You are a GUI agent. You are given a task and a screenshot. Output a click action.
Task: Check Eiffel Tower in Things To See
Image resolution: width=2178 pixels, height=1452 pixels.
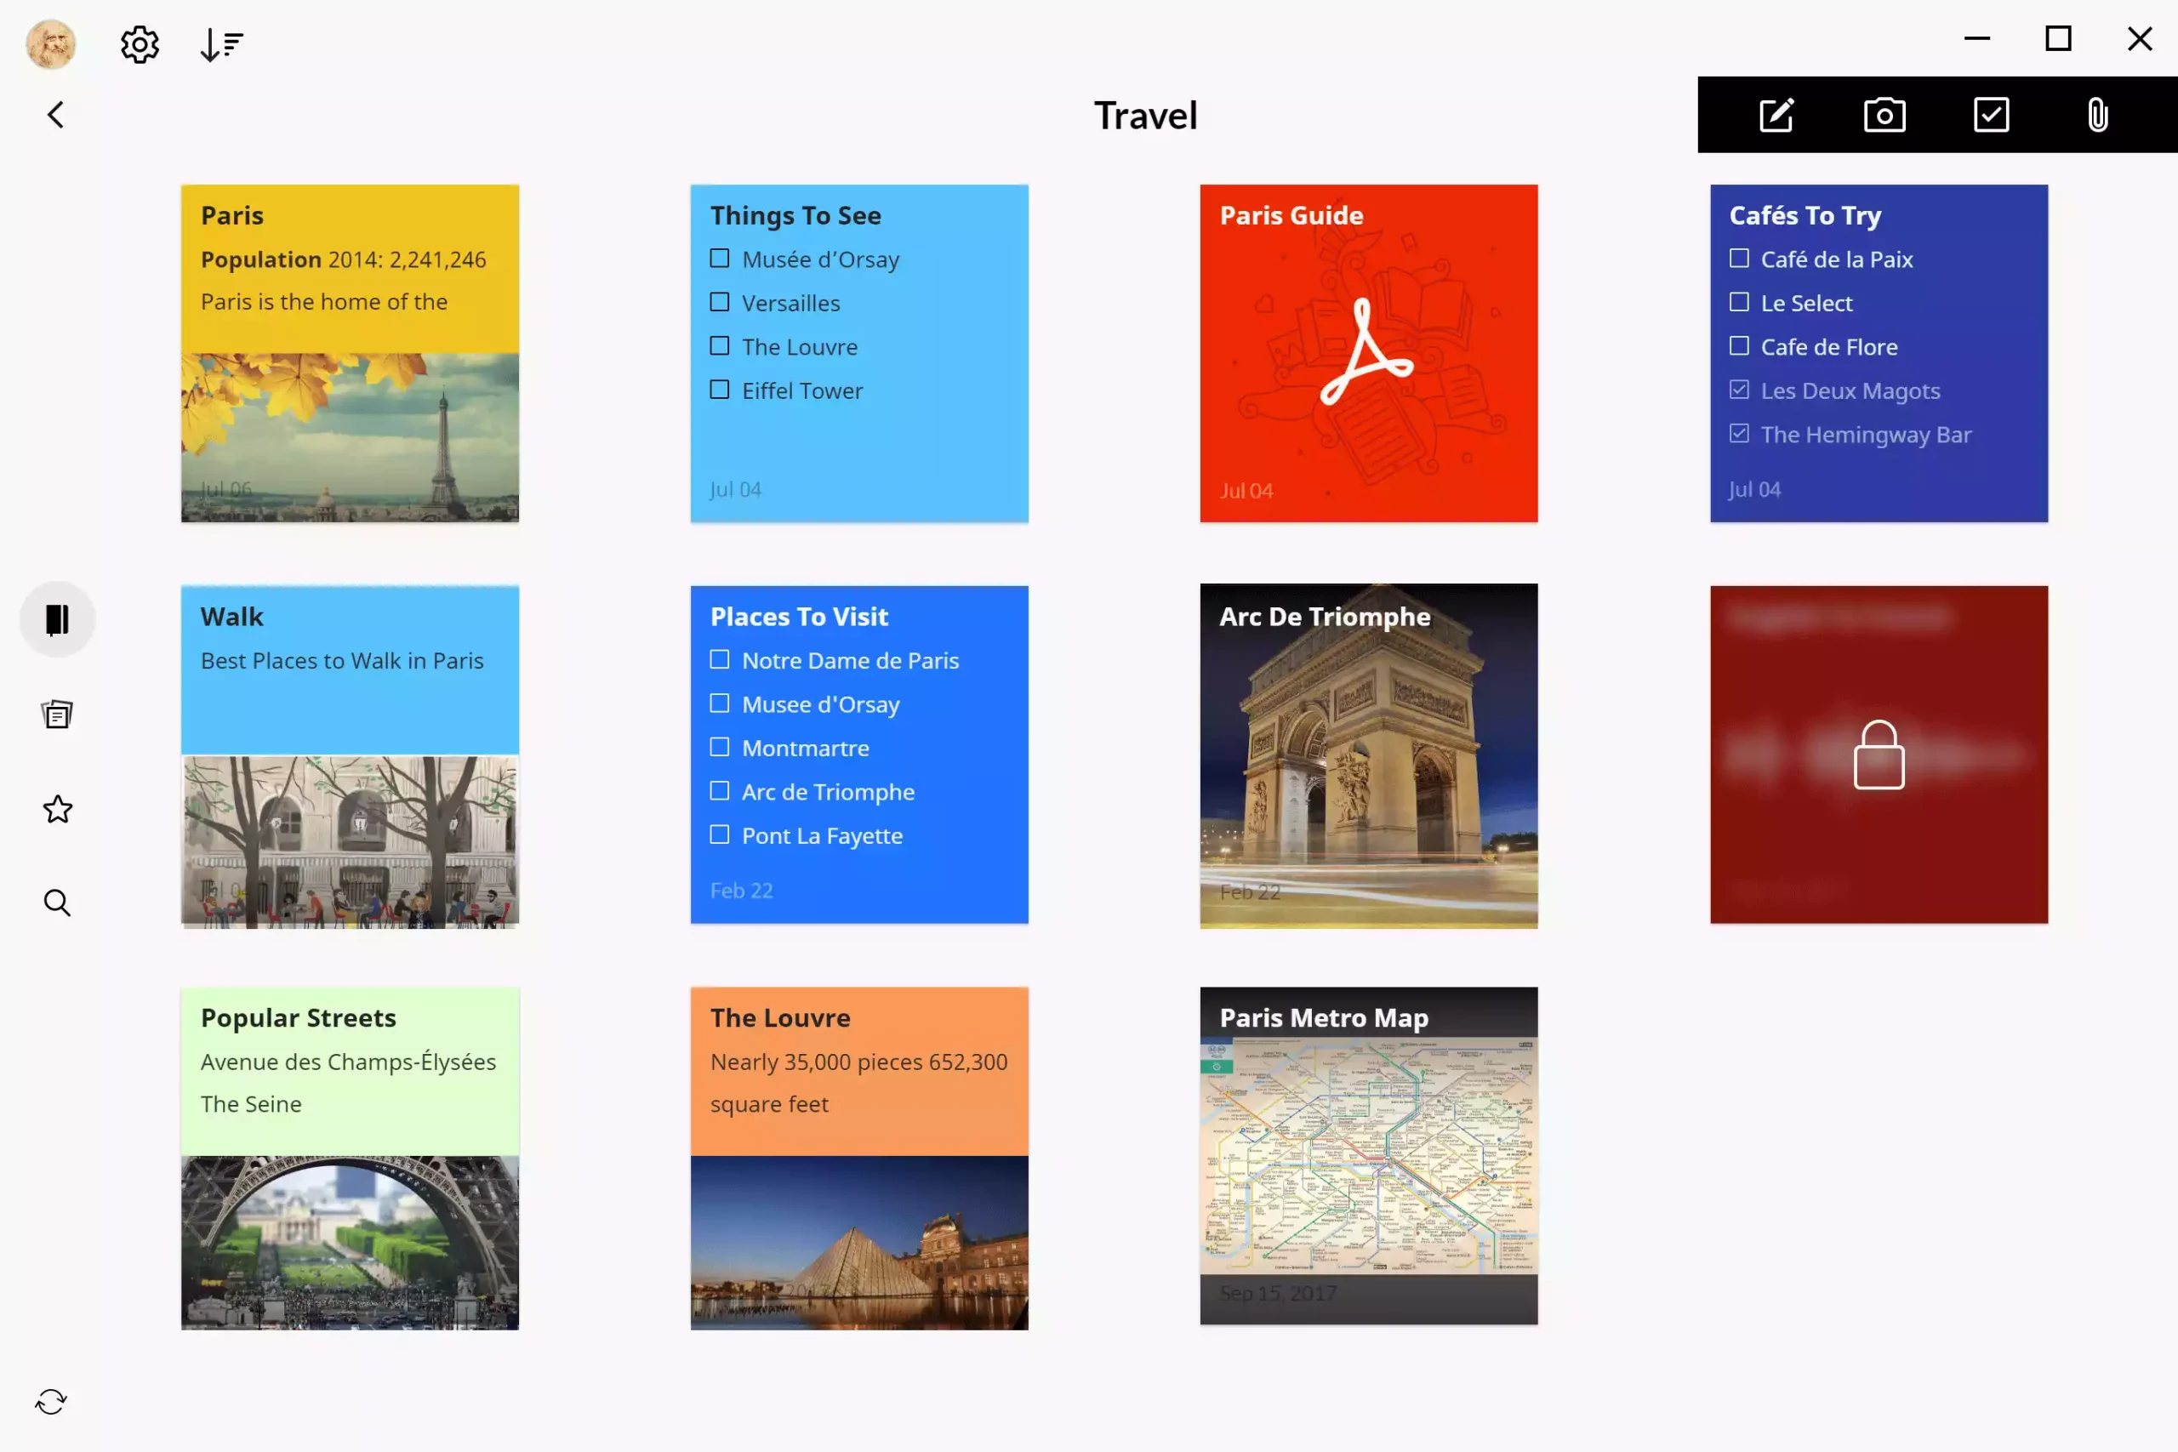point(720,390)
